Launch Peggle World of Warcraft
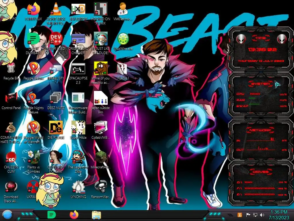The width and height of the screenshot is (294, 221). click(33, 127)
